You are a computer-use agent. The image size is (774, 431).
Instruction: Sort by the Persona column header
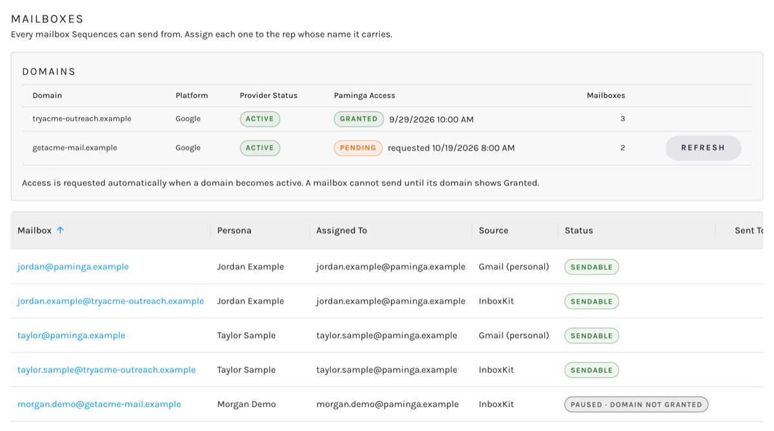coord(234,230)
